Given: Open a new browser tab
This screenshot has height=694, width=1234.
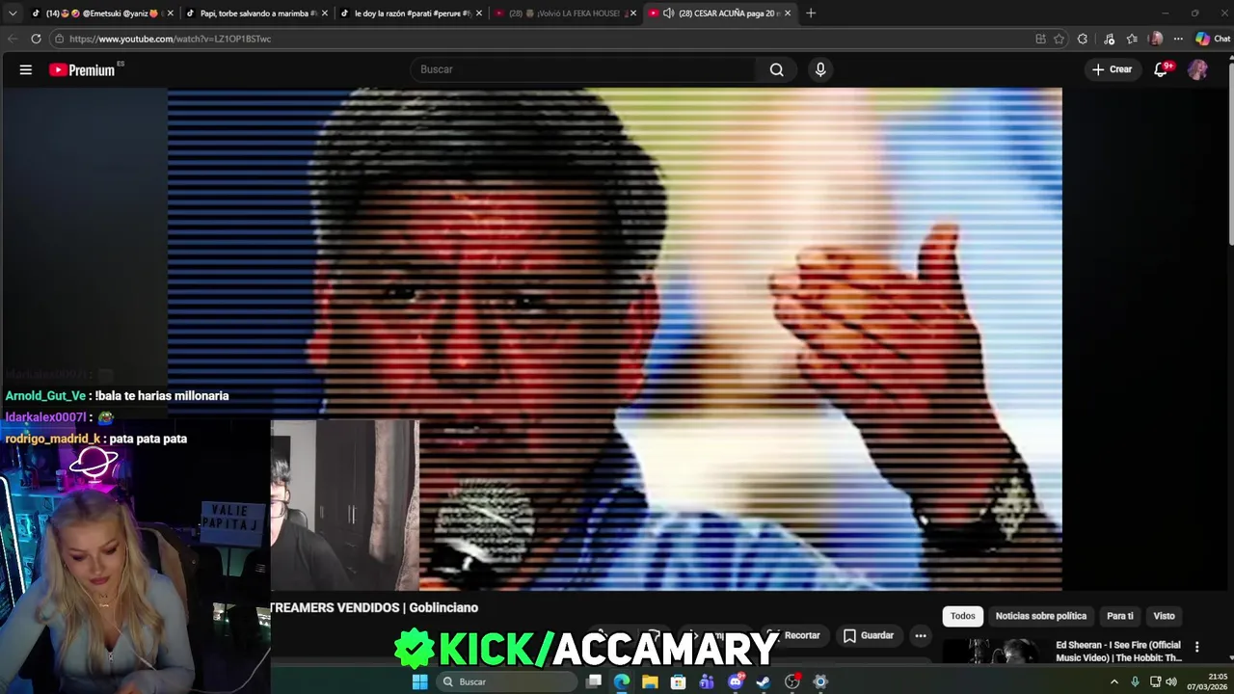Looking at the screenshot, I should [811, 13].
